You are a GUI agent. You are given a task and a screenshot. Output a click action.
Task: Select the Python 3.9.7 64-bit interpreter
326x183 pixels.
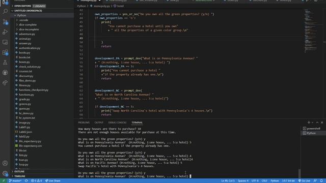point(288,181)
